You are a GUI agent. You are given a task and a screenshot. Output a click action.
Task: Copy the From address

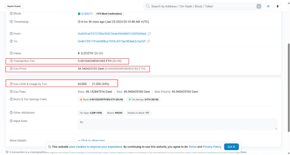pos(149,34)
